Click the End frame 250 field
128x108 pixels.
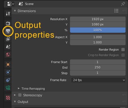click(x=98, y=67)
